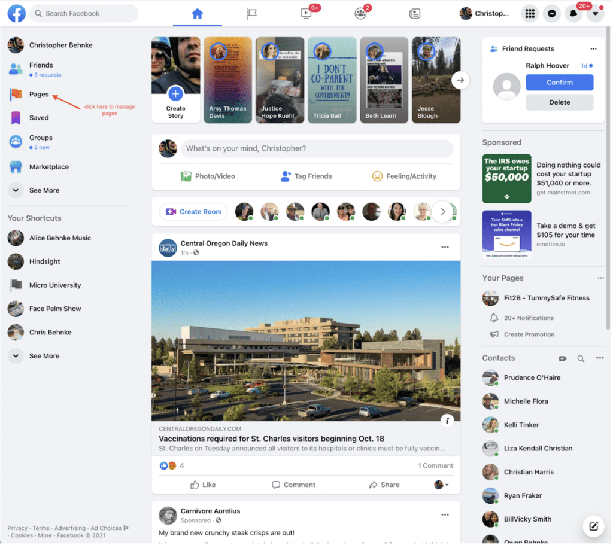This screenshot has height=545, width=613.
Task: Open the emotive.io sponsored ad
Action: pyautogui.click(x=542, y=235)
